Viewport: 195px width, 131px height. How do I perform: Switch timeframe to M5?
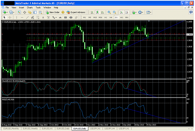click(x=90, y=18)
